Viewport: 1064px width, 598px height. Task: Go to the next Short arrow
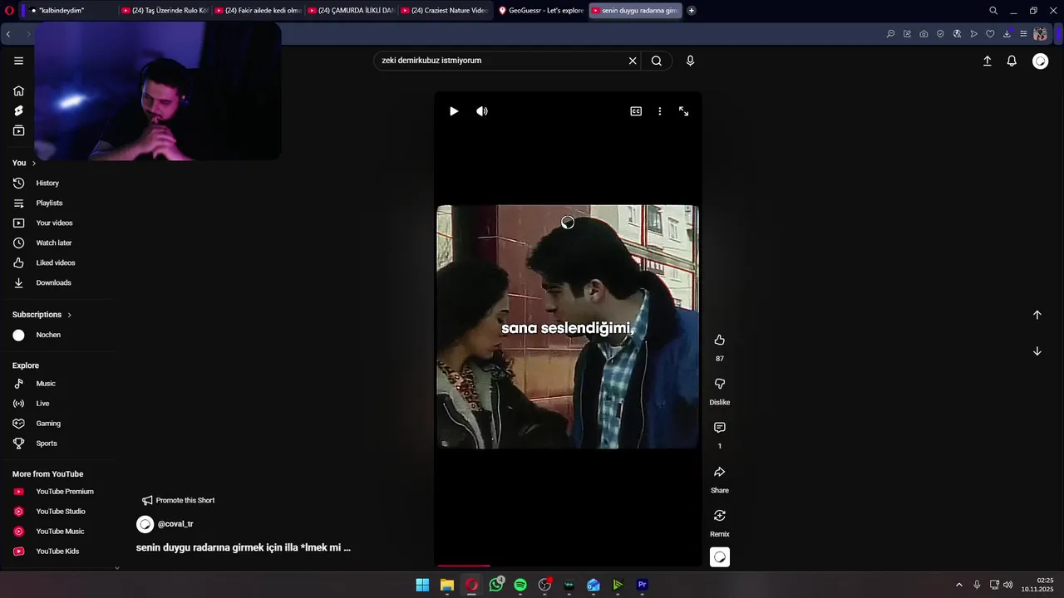click(1037, 351)
